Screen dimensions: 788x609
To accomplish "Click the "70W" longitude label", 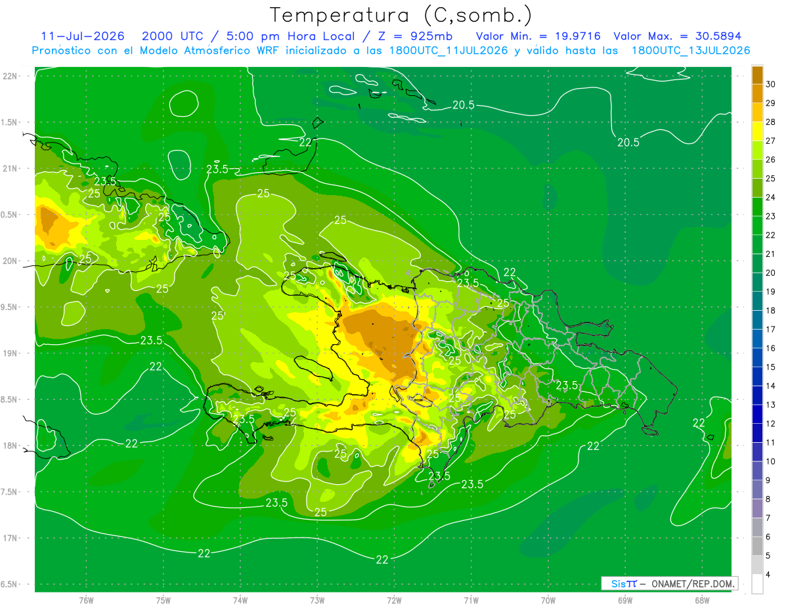I will [x=548, y=600].
